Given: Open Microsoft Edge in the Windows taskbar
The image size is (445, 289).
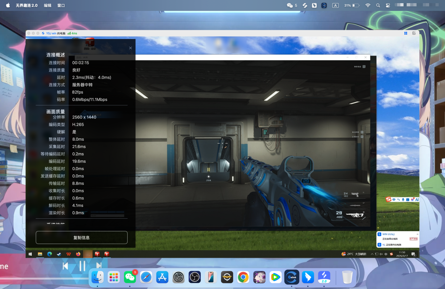Looking at the screenshot, I should coord(50,254).
